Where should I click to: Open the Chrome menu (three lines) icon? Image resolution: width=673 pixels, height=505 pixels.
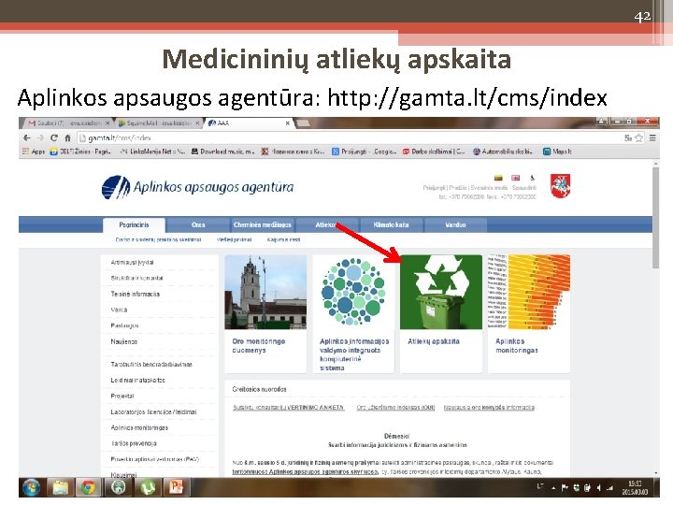pos(652,137)
